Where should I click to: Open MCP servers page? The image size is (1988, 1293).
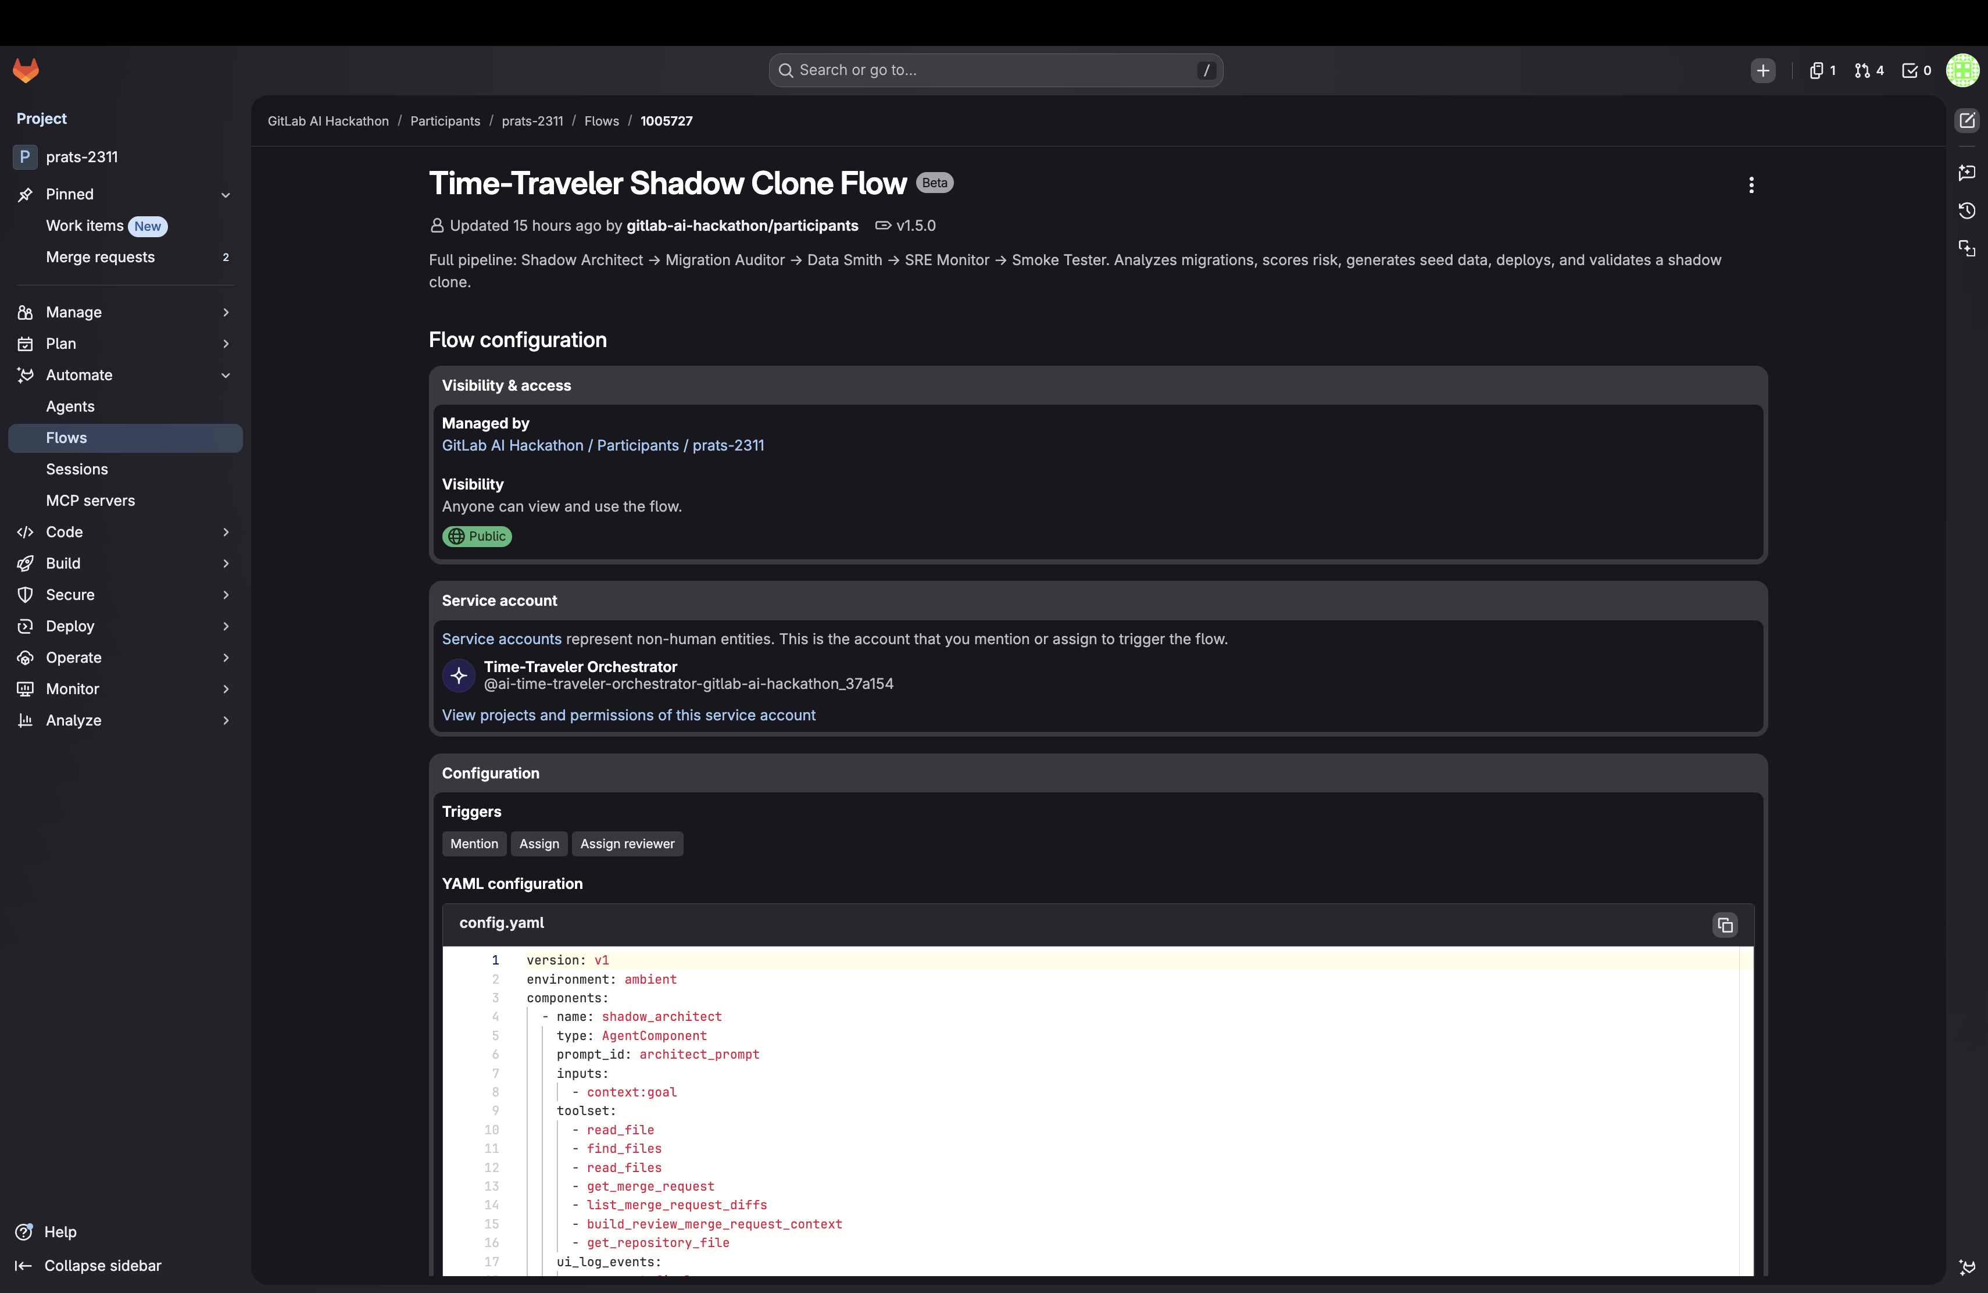(90, 501)
